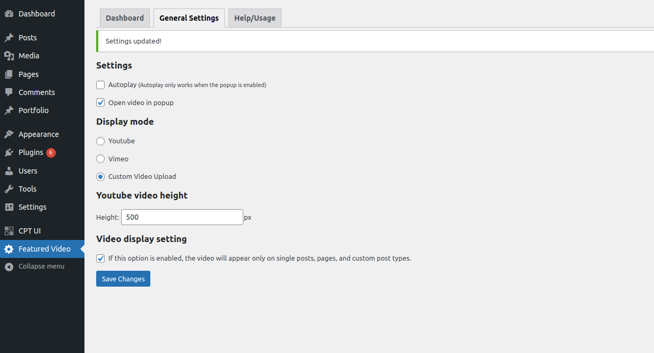Uncheck Open video in popup
This screenshot has height=353, width=654.
pos(100,102)
